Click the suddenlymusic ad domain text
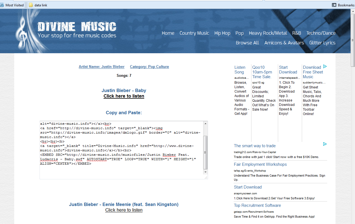 314,83
